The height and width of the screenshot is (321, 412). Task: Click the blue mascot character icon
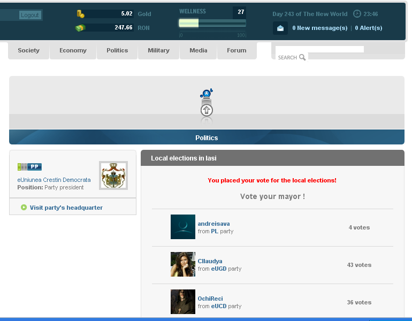207,94
